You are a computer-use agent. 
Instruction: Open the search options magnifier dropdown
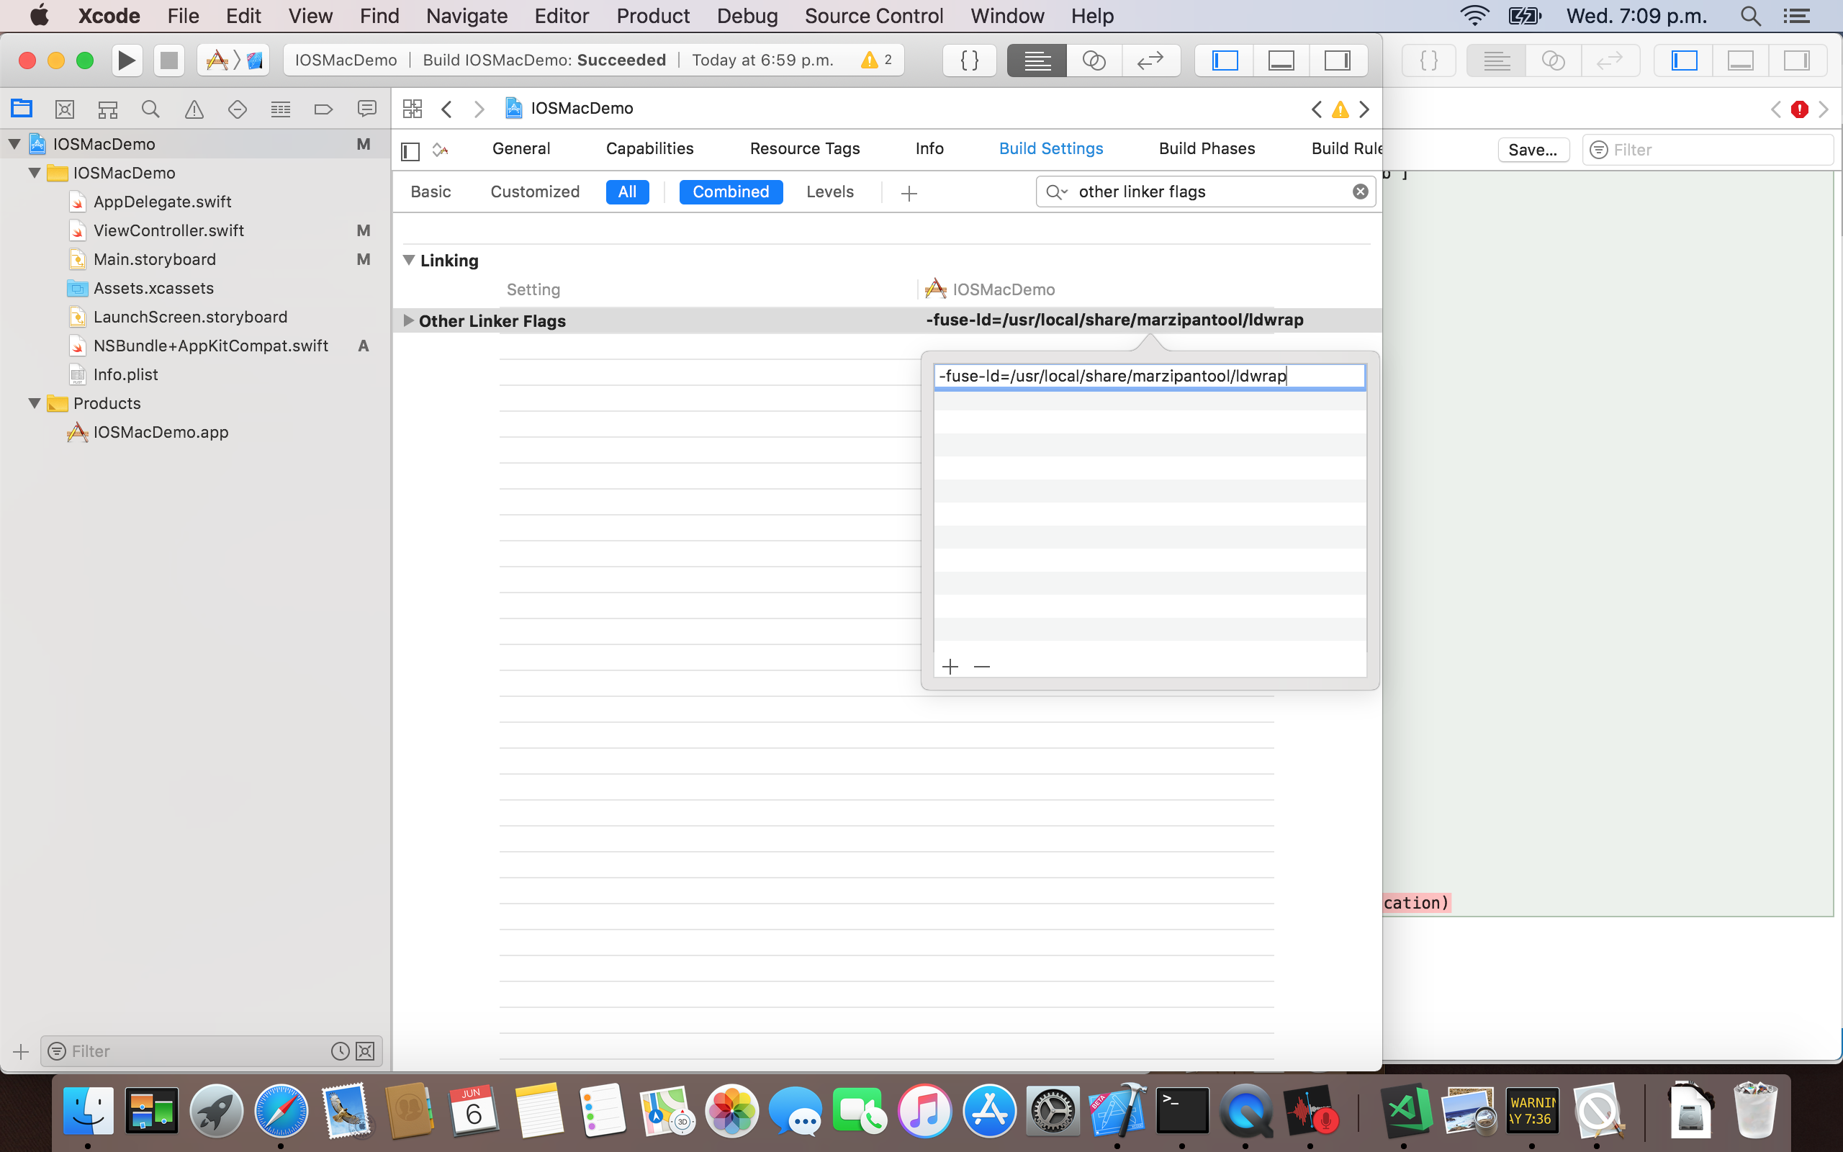pyautogui.click(x=1056, y=192)
